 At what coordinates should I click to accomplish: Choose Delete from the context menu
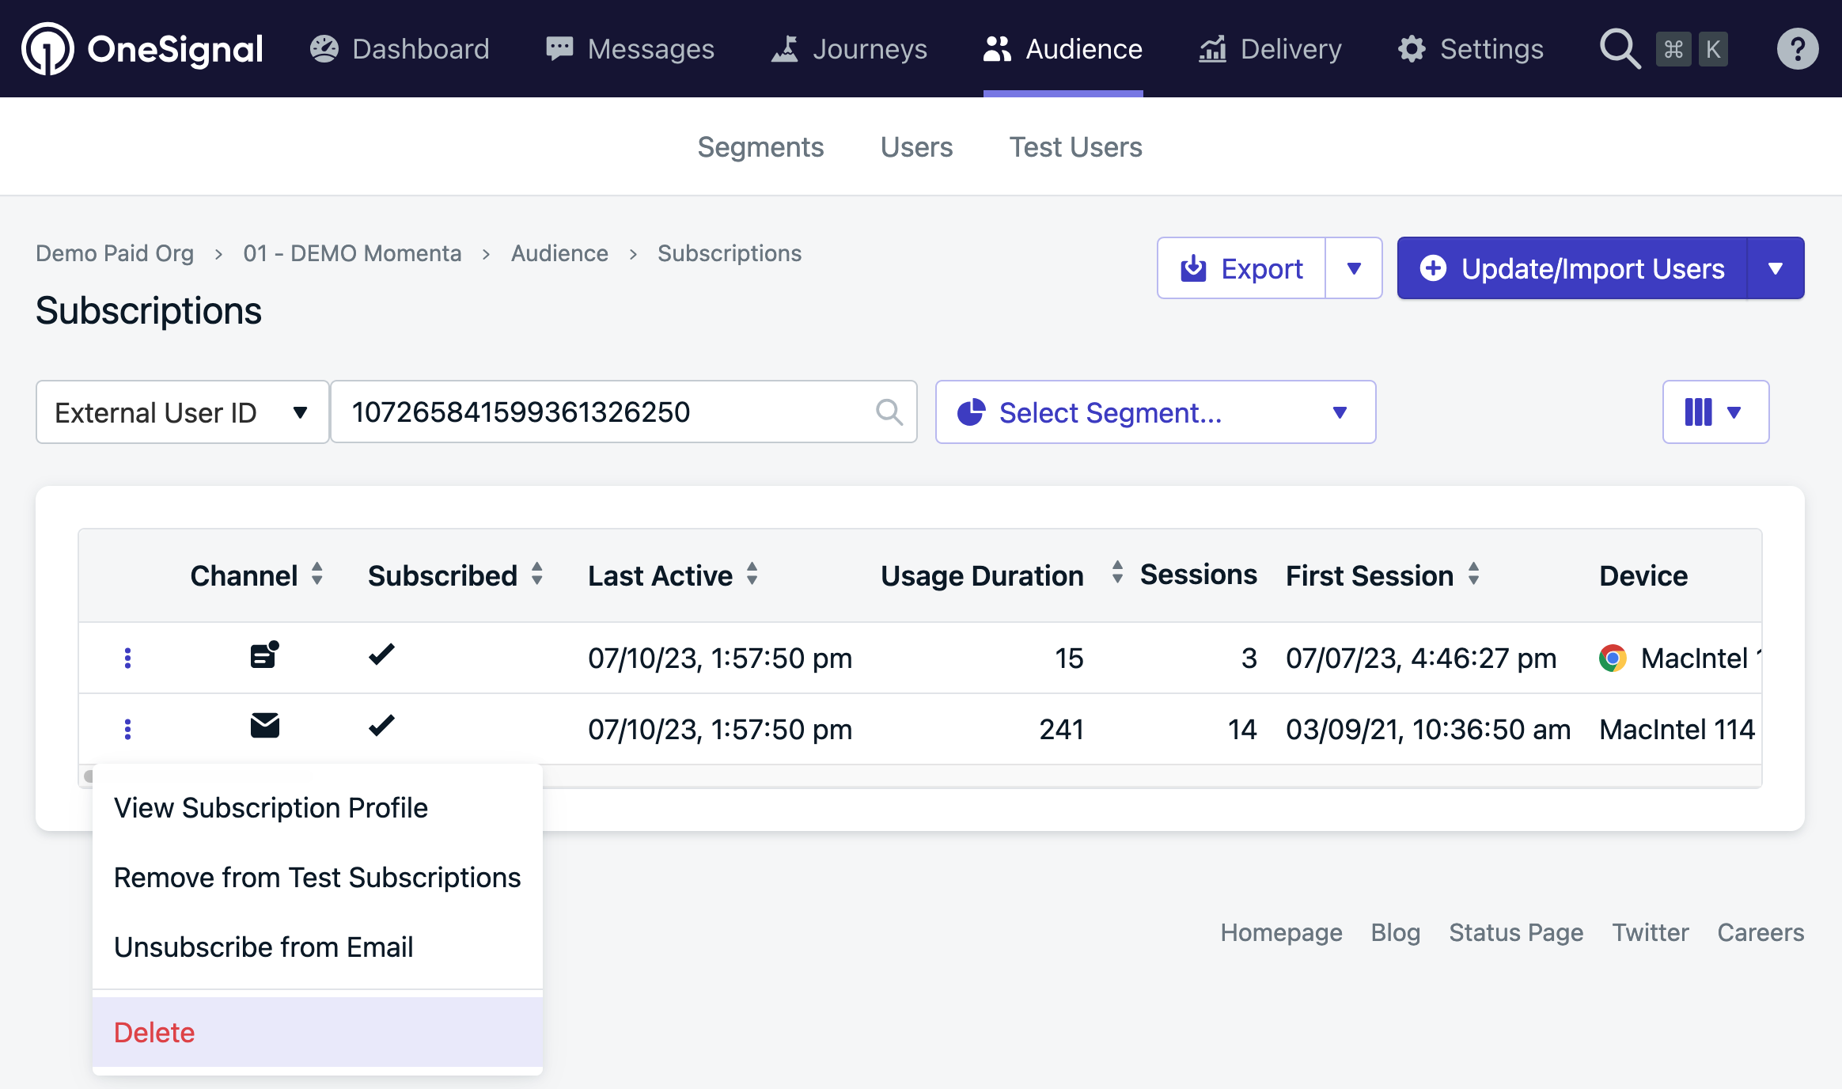pos(154,1033)
